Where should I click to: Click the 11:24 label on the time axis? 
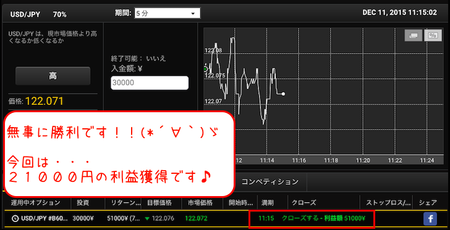click(427, 161)
